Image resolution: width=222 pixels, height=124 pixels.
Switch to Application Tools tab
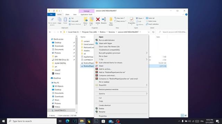(x=86, y=14)
